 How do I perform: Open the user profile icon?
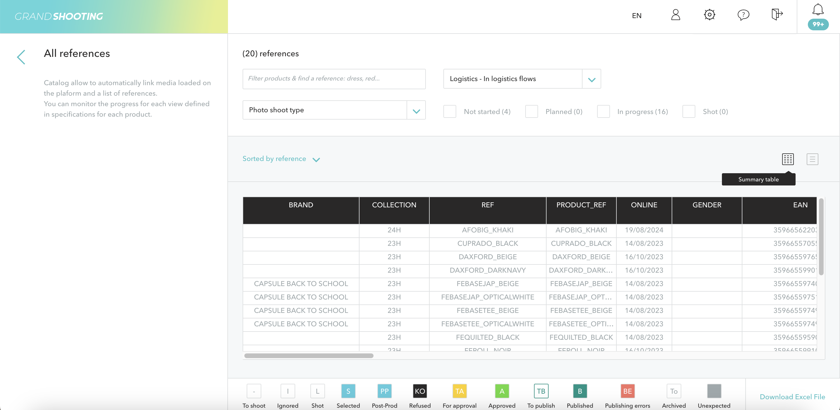(x=675, y=15)
